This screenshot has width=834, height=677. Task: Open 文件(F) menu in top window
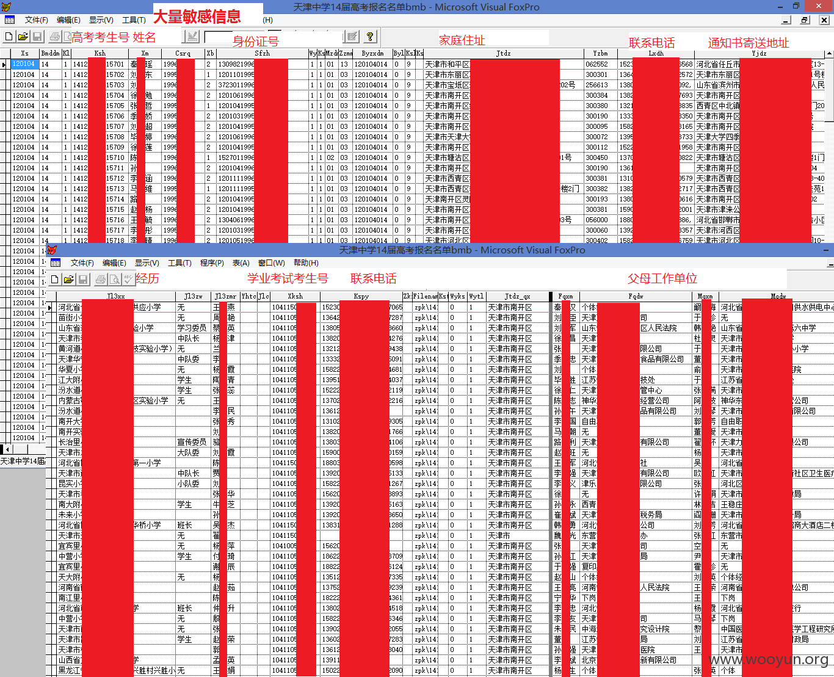[x=36, y=20]
